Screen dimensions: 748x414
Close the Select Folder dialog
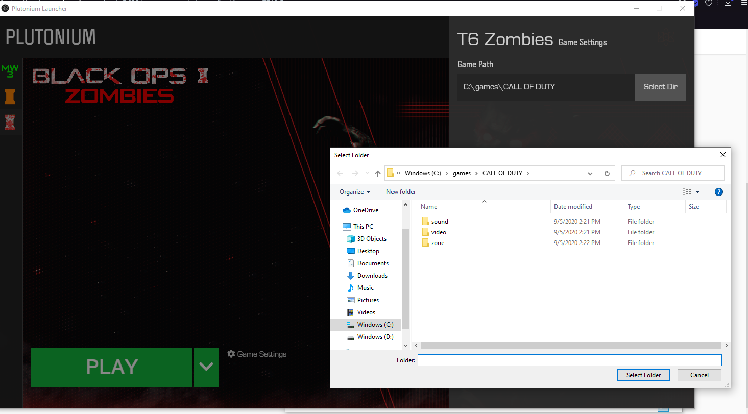point(722,155)
